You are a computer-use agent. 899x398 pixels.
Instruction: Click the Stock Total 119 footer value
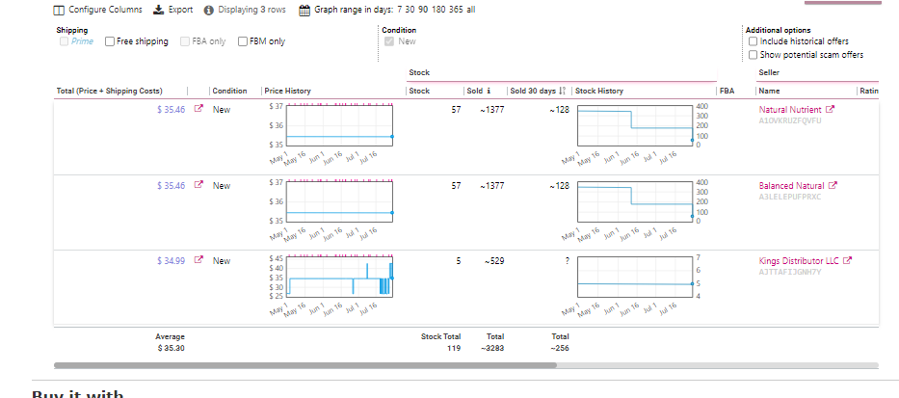454,348
